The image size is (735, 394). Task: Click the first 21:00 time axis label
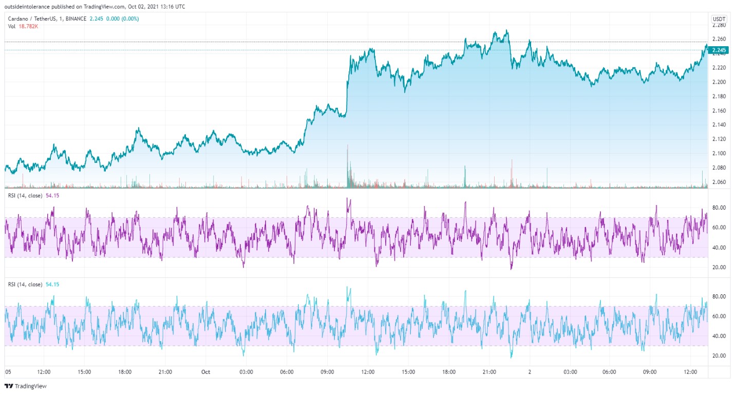(x=165, y=372)
